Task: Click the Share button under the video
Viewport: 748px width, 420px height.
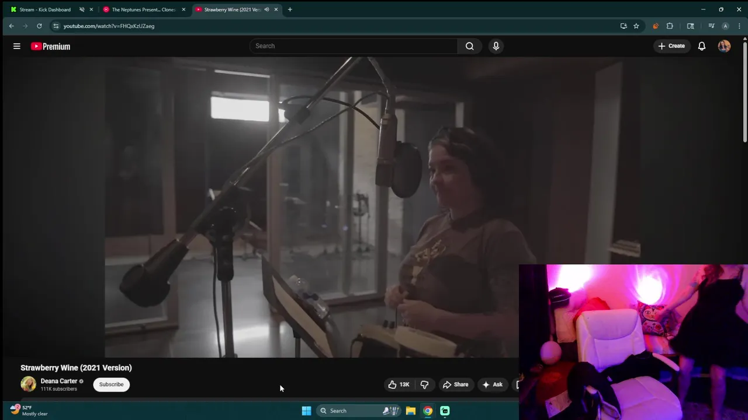Action: tap(455, 384)
